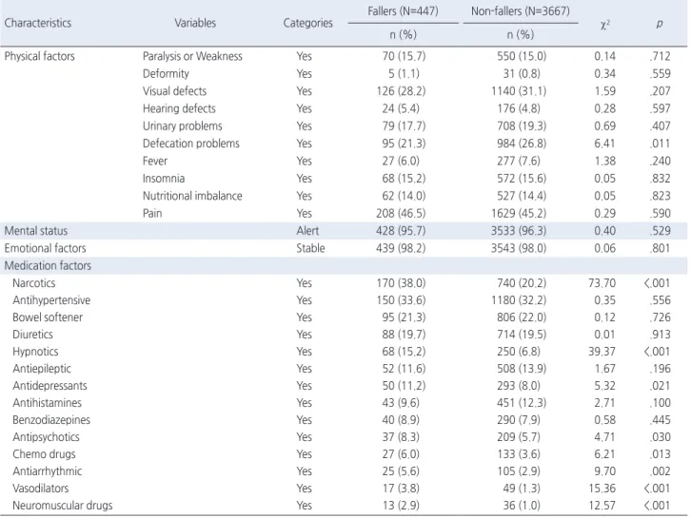691x518 pixels.
Task: Select chi-square value '6.41'
Action: tap(605, 144)
